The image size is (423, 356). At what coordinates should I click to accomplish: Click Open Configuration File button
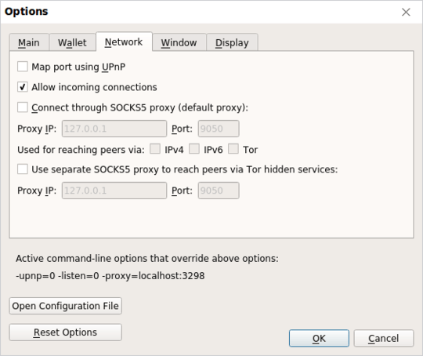click(66, 306)
